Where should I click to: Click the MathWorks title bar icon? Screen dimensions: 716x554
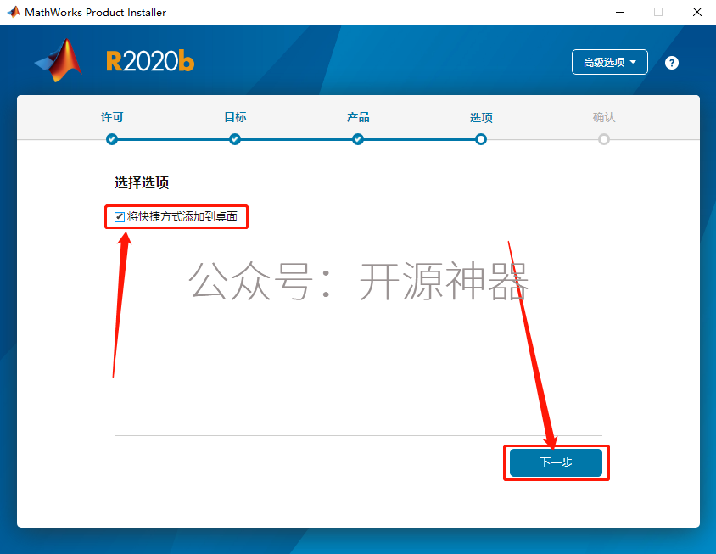tap(14, 12)
